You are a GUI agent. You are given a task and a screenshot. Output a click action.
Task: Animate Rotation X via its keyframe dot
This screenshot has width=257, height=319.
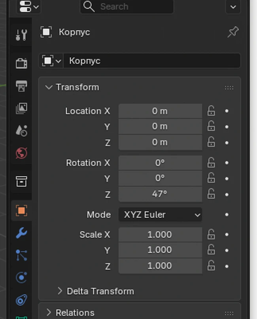(227, 162)
